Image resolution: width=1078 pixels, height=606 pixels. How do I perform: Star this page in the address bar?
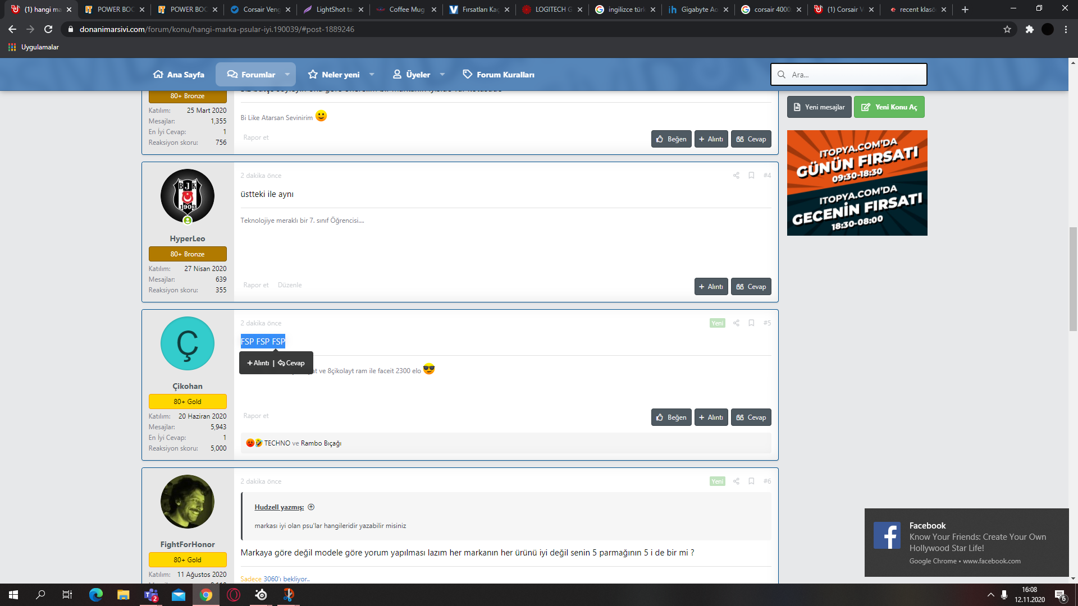[1007, 29]
